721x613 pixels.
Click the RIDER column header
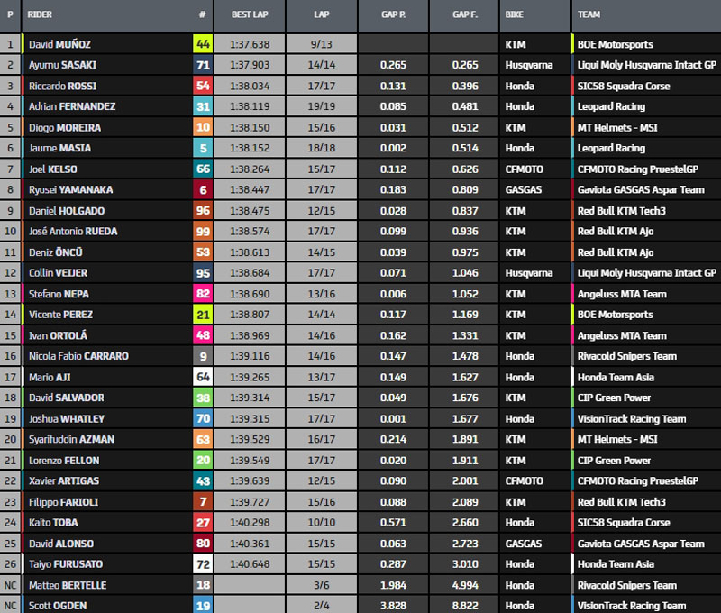41,15
